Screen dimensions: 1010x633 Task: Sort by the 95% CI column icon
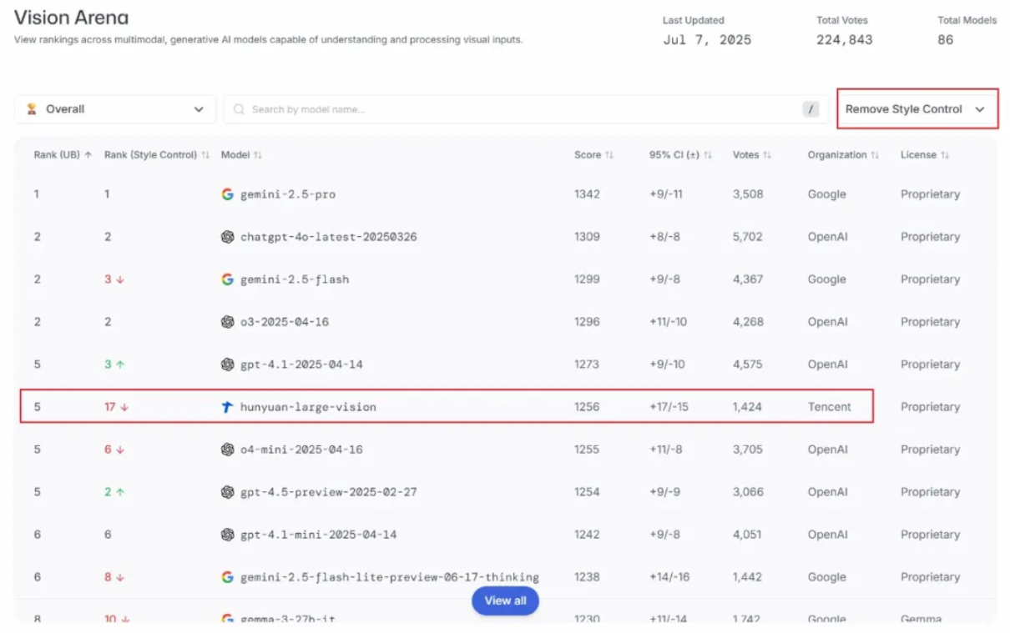[x=708, y=155]
